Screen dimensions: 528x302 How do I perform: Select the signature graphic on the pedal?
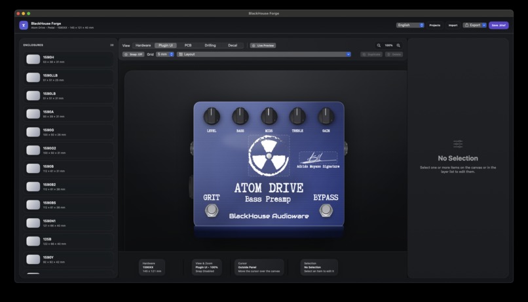(318, 158)
